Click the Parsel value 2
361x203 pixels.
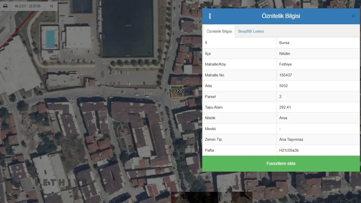point(280,97)
